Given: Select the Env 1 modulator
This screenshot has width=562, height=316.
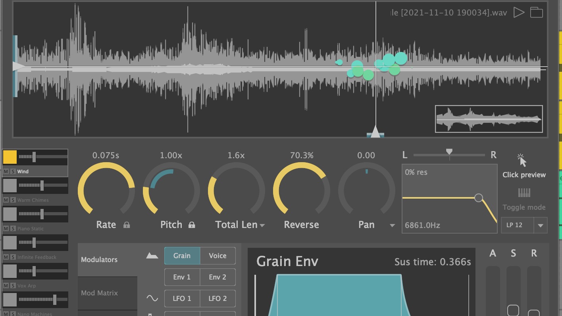Looking at the screenshot, I should pyautogui.click(x=182, y=277).
